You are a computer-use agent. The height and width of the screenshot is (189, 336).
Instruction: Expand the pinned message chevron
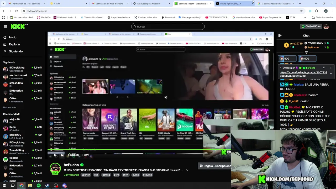[331, 73]
